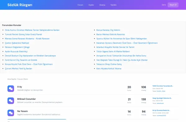
Task: Open the Bitkisel Cozumler forum title
Action: 26,99
